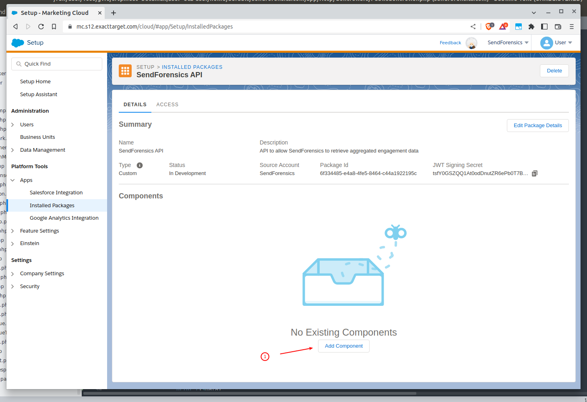
Task: Click the info icon next to Type
Action: (x=140, y=165)
